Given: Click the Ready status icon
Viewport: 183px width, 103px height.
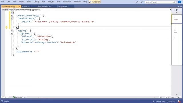Looking at the screenshot, I should point(2,101).
